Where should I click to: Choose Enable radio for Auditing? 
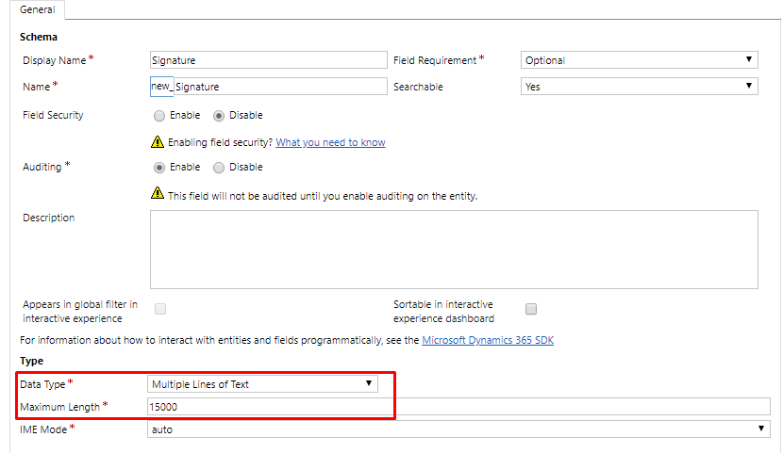[x=159, y=168]
